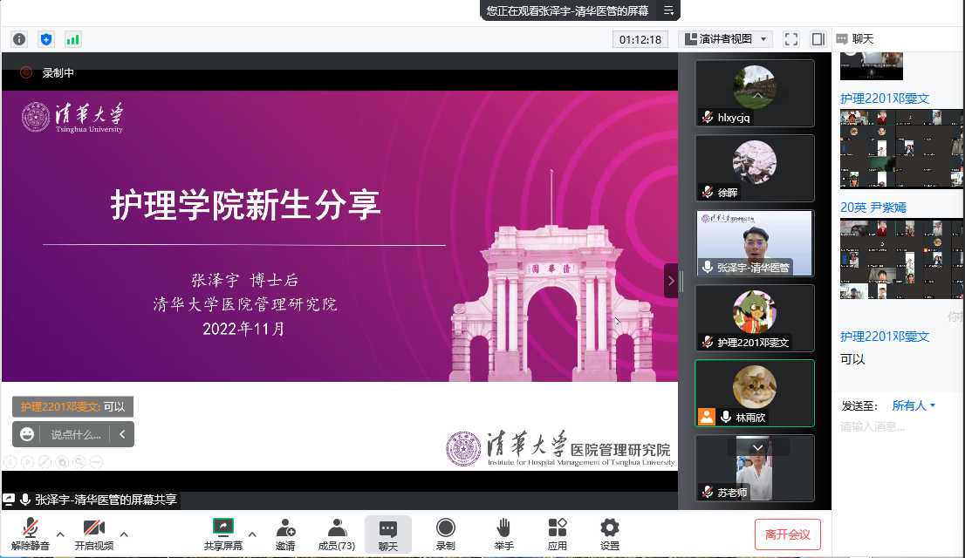This screenshot has width=965, height=558.
Task: Open 演讲者视图 view dropdown
Action: pyautogui.click(x=725, y=39)
